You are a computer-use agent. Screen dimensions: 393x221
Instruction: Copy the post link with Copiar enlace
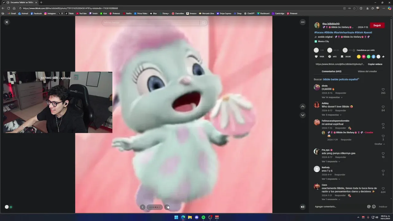pos(375,64)
